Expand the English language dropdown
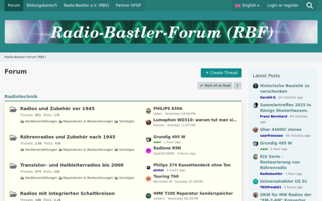Viewport: 322px width, 201px height. [247, 5]
